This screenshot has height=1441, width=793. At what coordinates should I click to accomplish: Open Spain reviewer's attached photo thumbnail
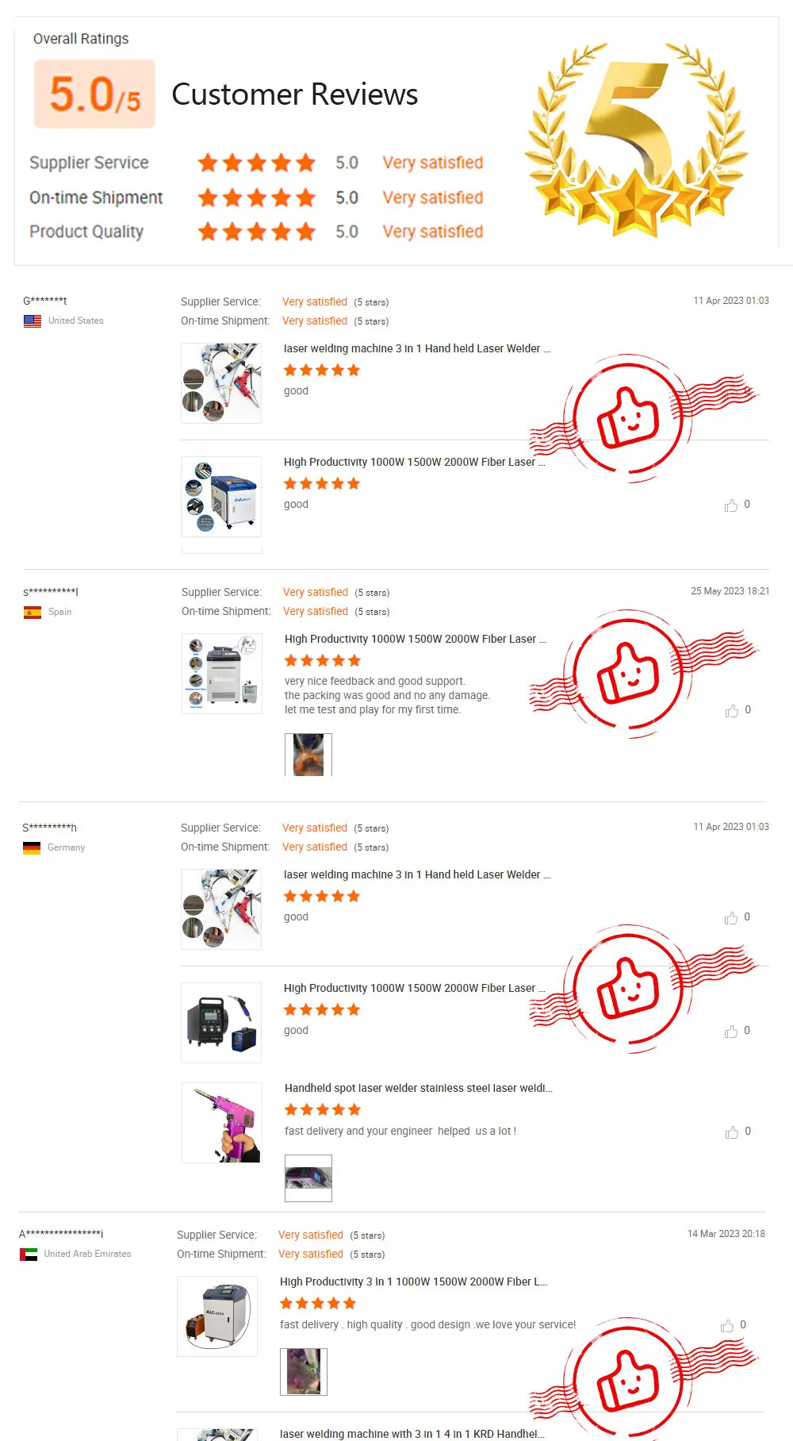(x=308, y=755)
